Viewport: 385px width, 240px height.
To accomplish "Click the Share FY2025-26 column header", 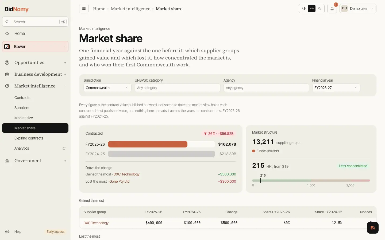I will [x=276, y=212].
